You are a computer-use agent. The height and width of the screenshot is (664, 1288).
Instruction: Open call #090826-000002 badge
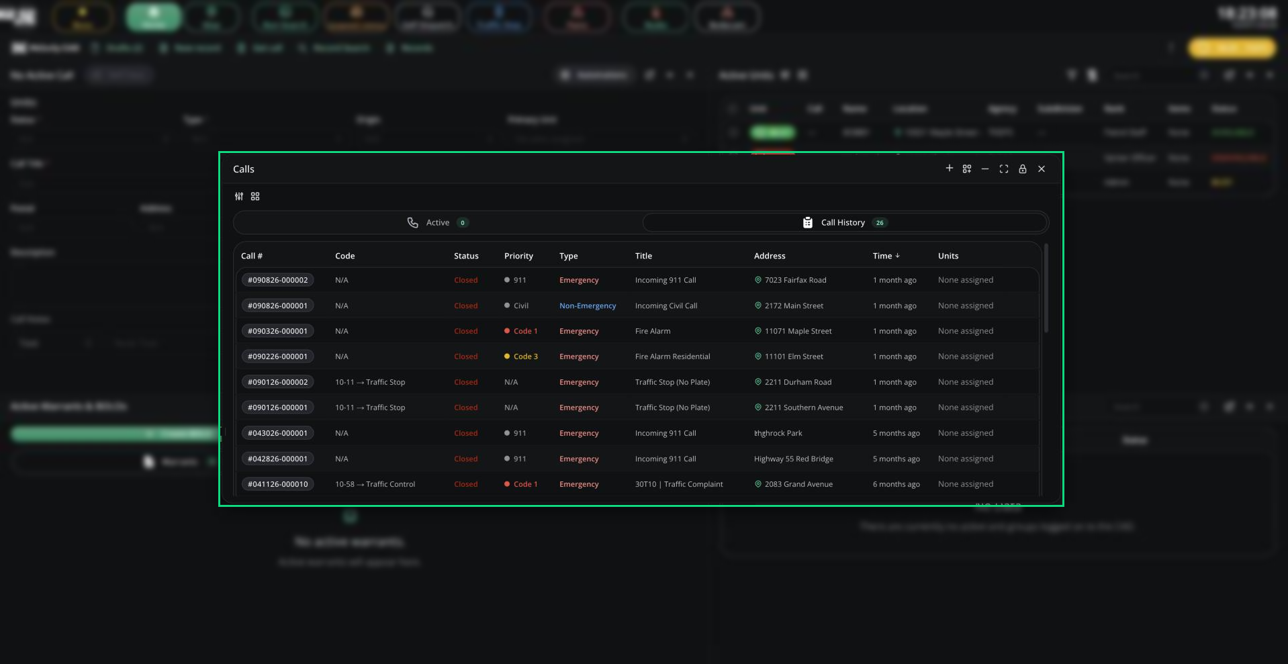[277, 280]
